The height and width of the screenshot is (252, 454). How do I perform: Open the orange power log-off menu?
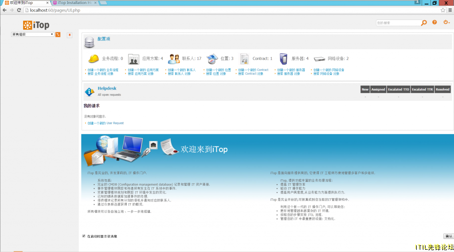tap(446, 22)
